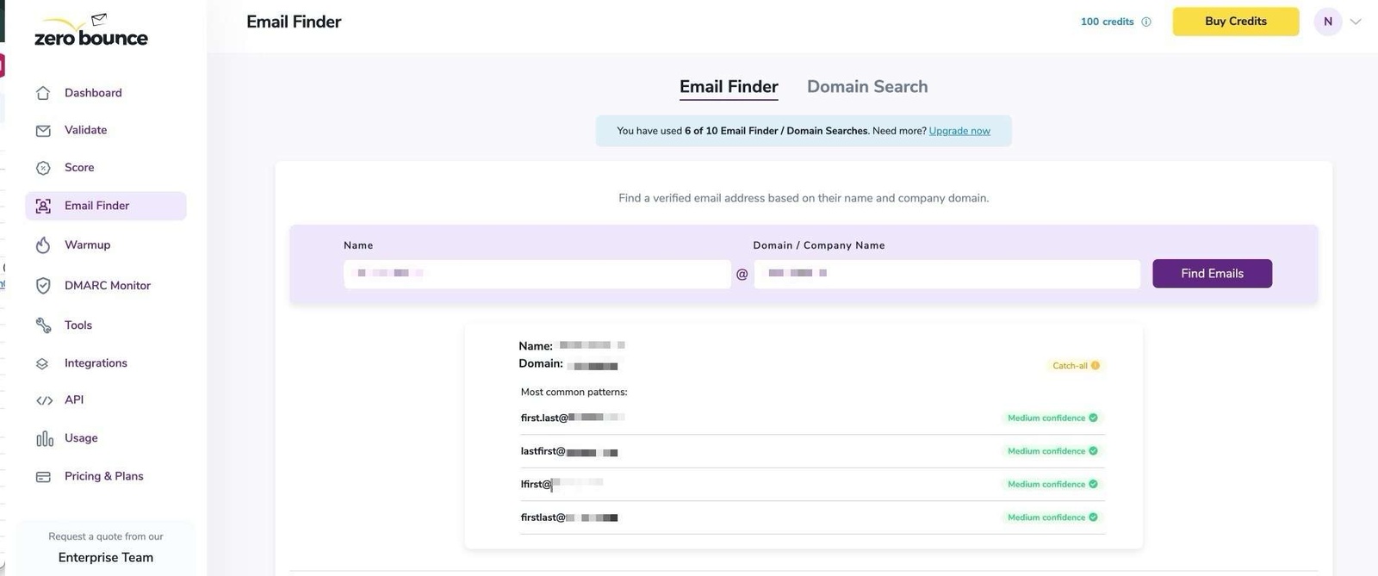Click the Tools wrench icon

coord(43,325)
